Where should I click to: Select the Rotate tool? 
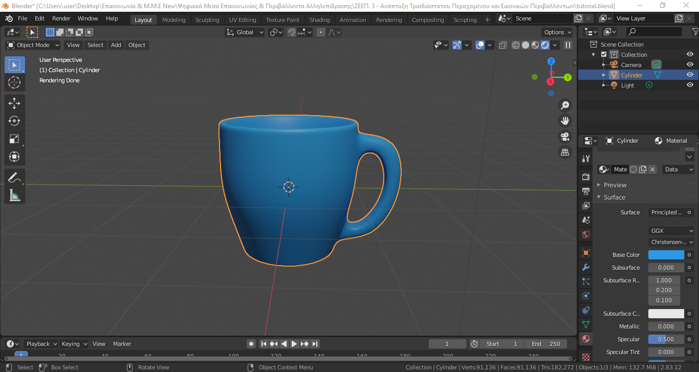[x=14, y=121]
